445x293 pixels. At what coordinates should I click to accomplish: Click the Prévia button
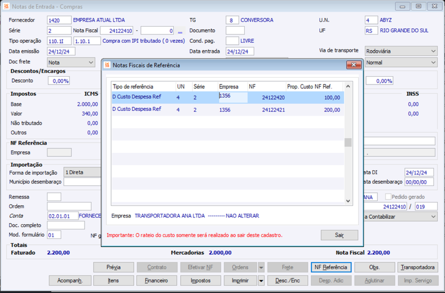click(x=113, y=267)
